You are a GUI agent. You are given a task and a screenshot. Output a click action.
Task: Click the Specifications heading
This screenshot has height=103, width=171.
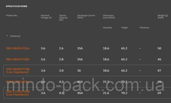17,6
